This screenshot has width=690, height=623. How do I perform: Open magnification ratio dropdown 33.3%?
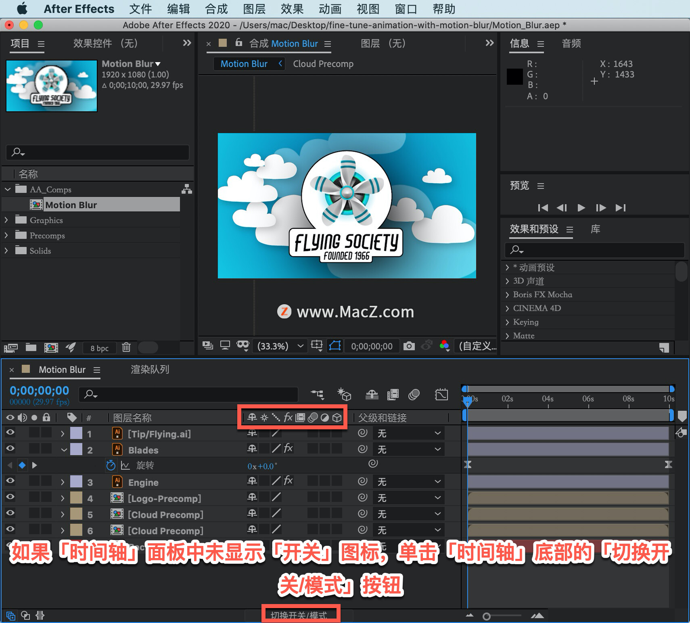tap(280, 346)
